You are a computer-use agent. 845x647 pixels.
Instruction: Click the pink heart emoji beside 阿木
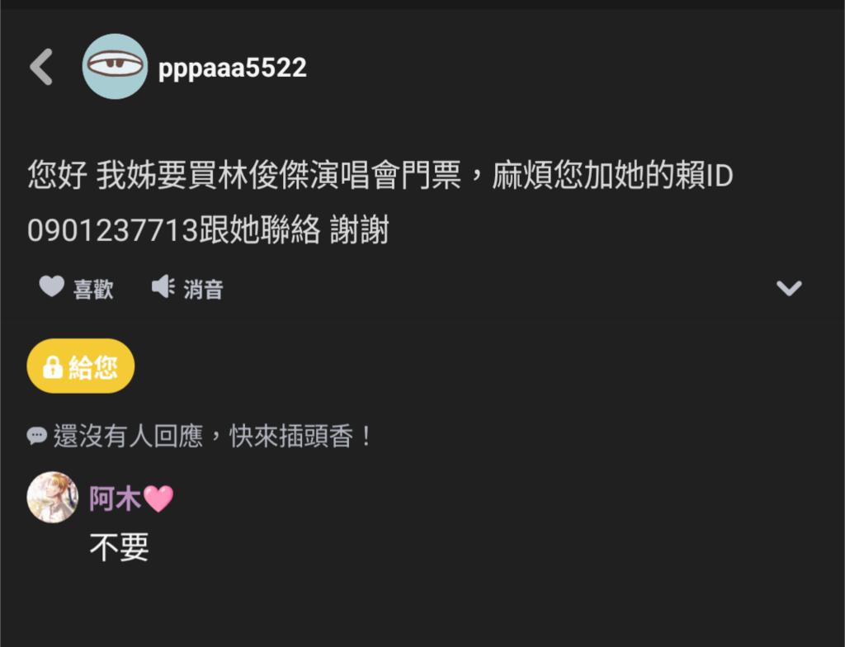(158, 498)
